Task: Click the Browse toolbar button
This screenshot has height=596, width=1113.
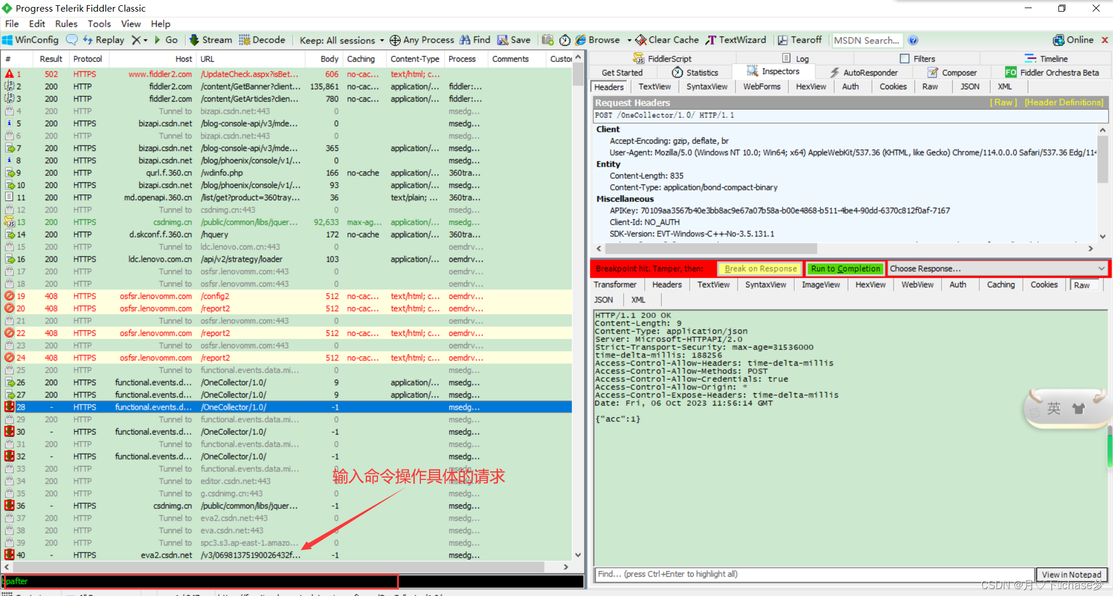Action: point(597,40)
